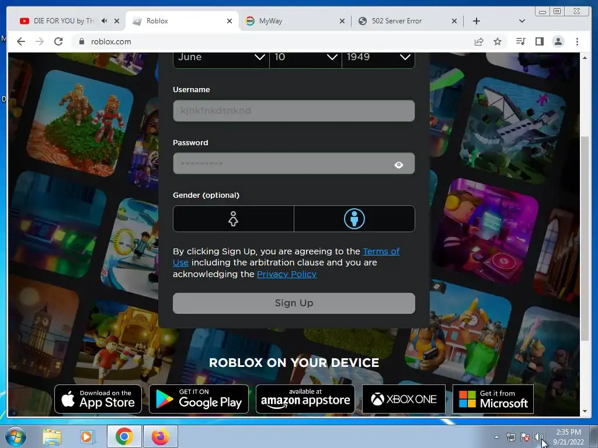Click the Chrome taskbar icon

(124, 436)
